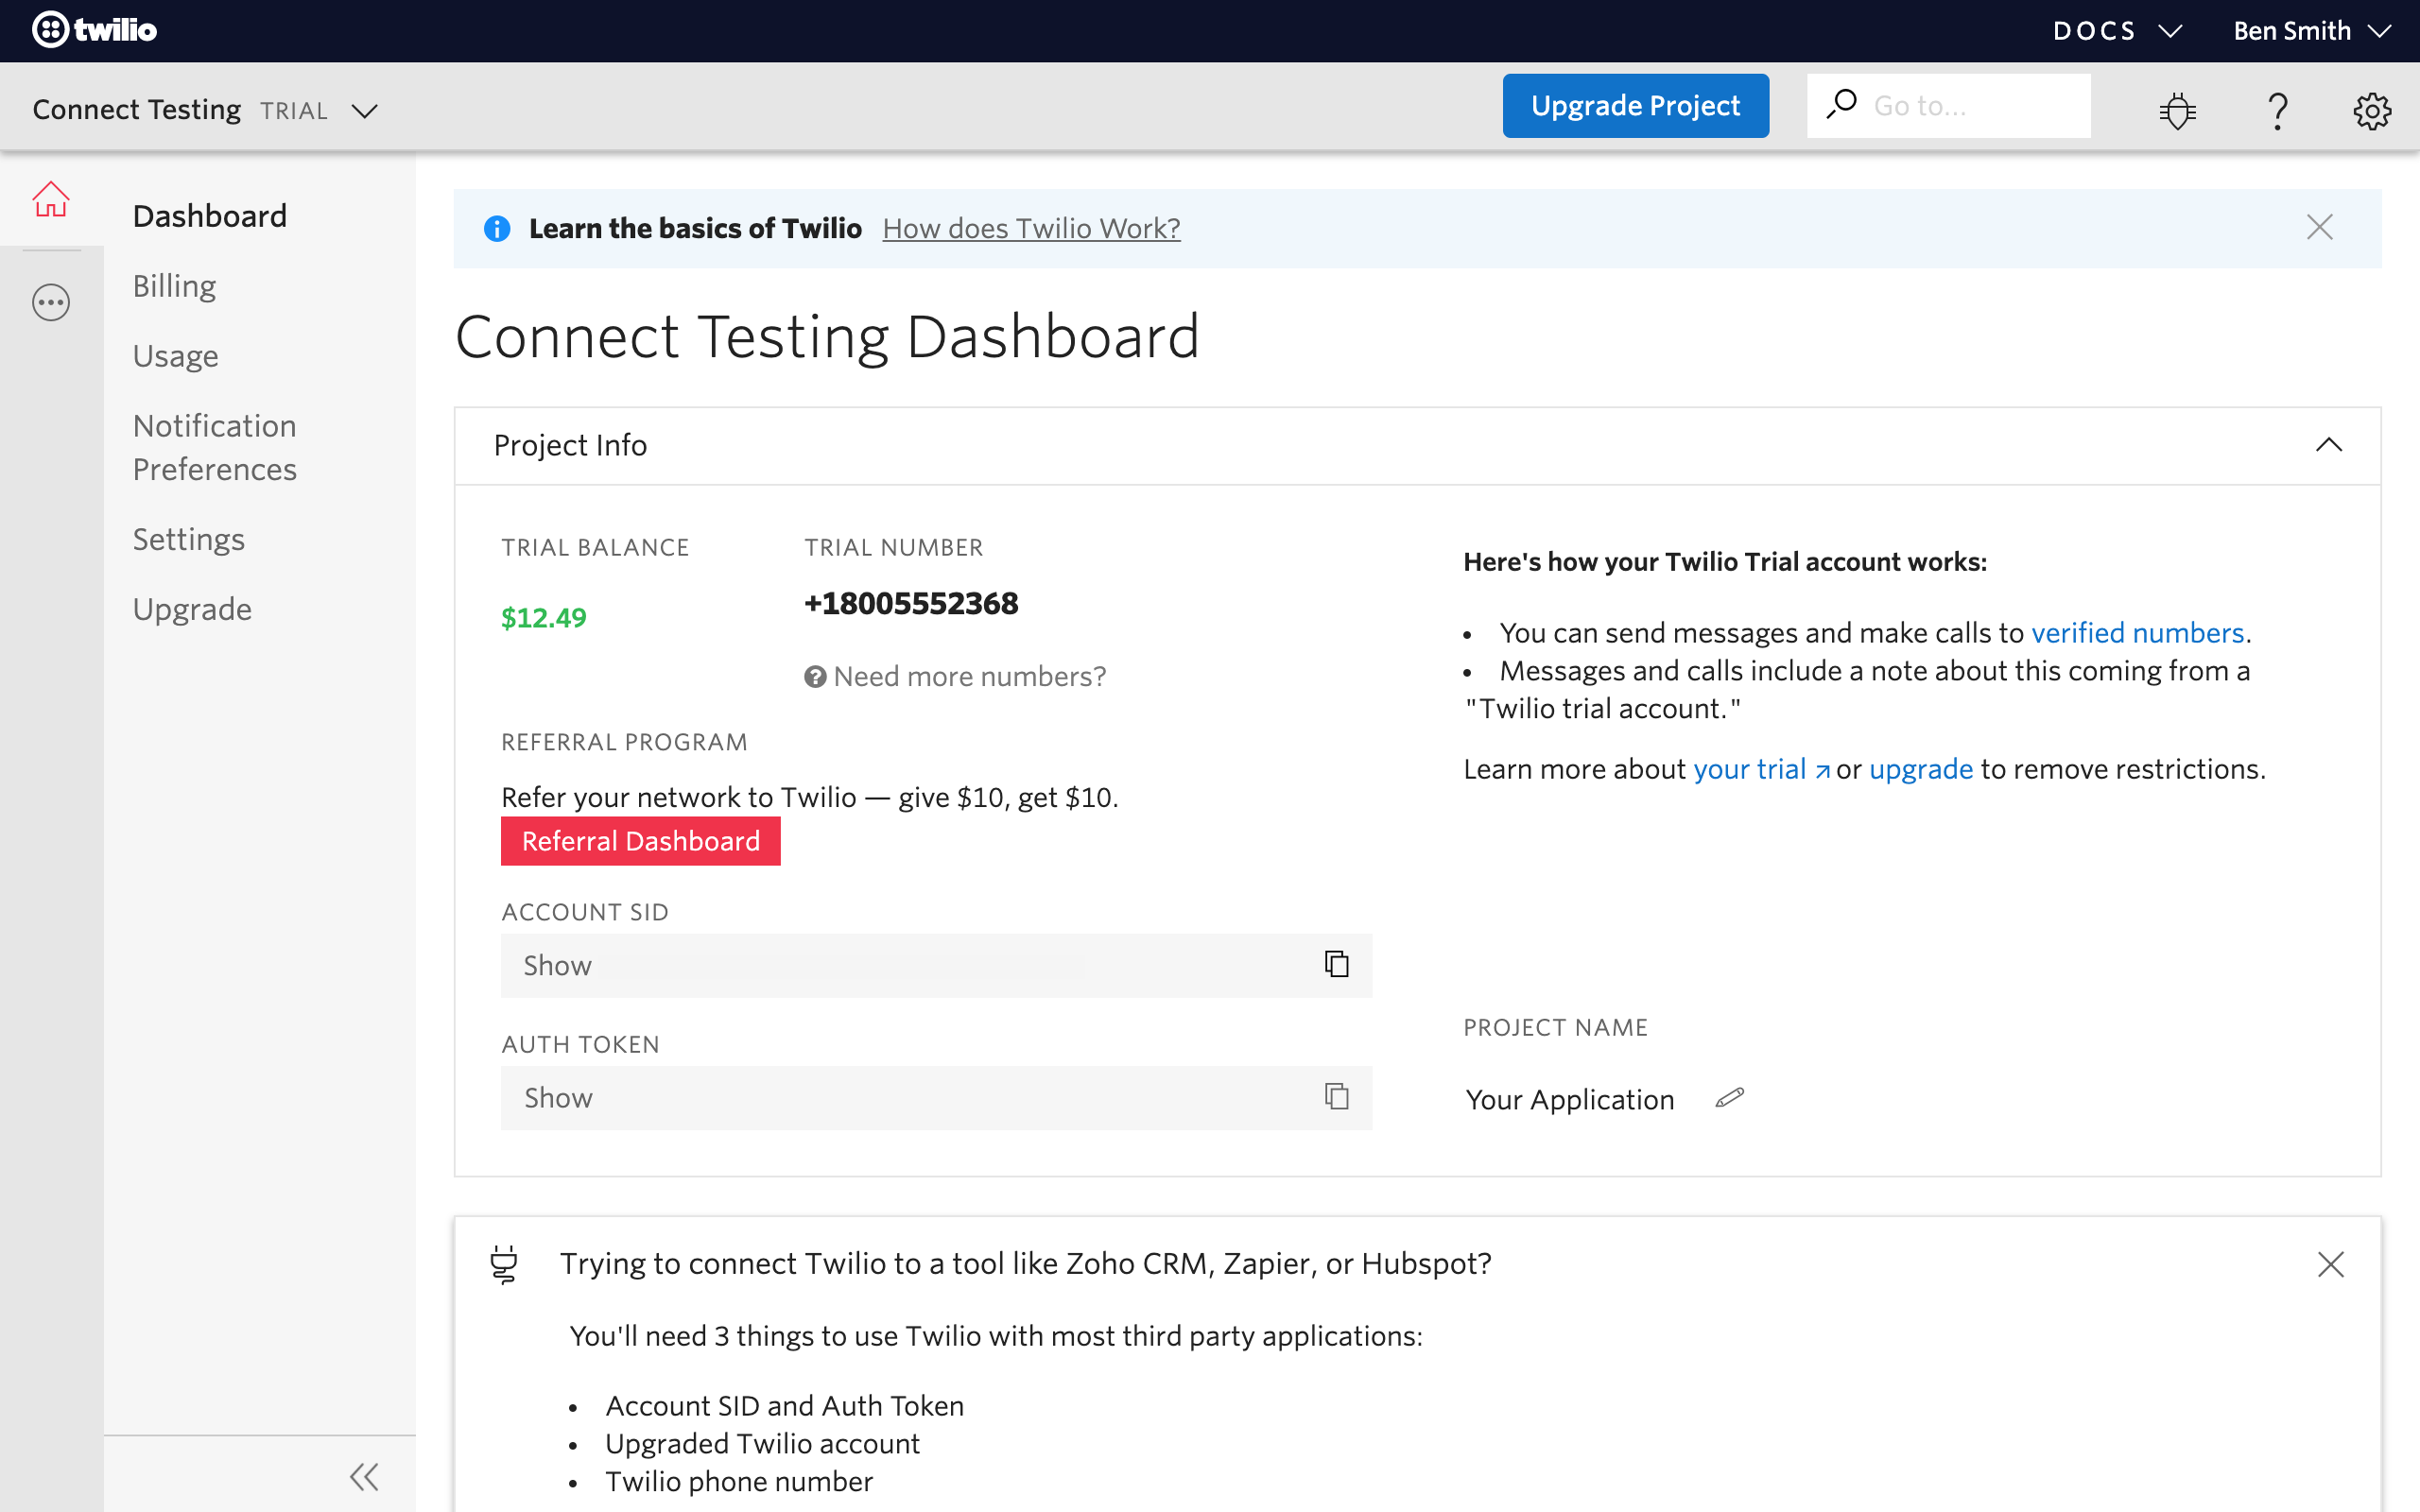Open the your trial link
This screenshot has width=2420, height=1512.
1761,769
